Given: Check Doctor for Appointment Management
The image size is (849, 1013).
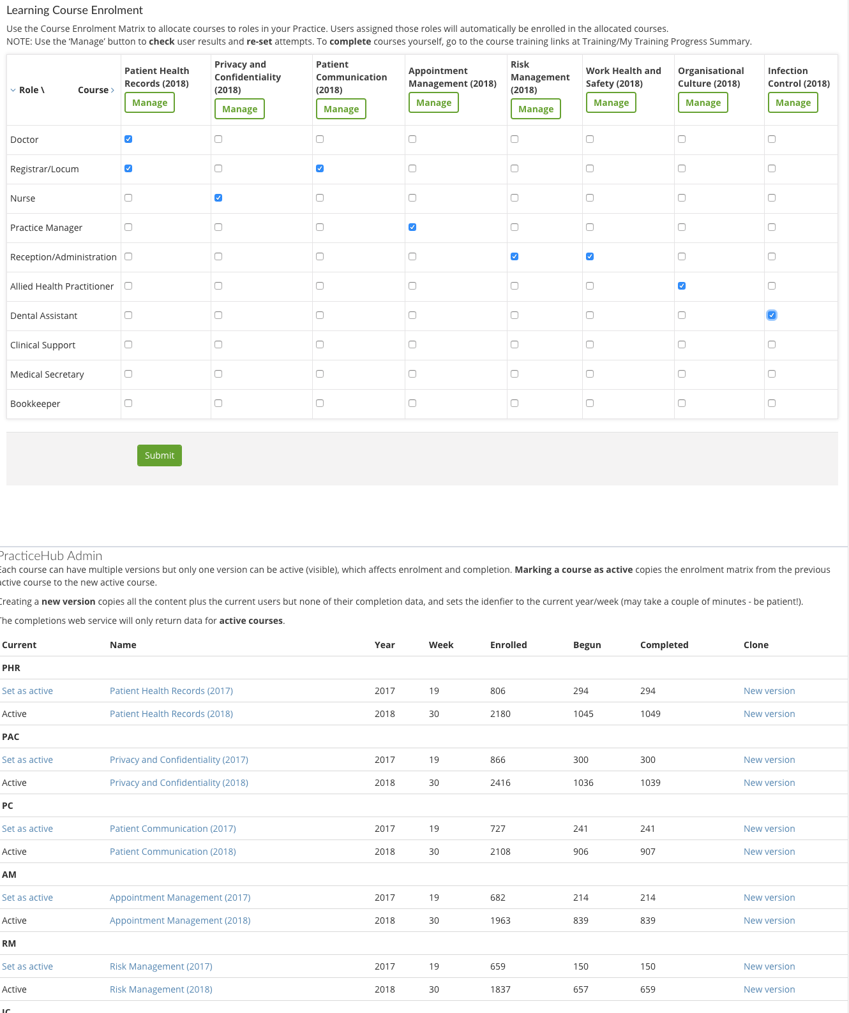Looking at the screenshot, I should (412, 139).
